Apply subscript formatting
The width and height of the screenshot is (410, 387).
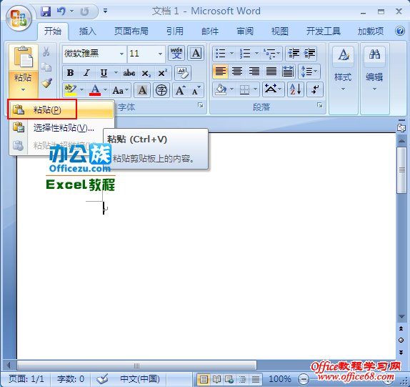(146, 73)
